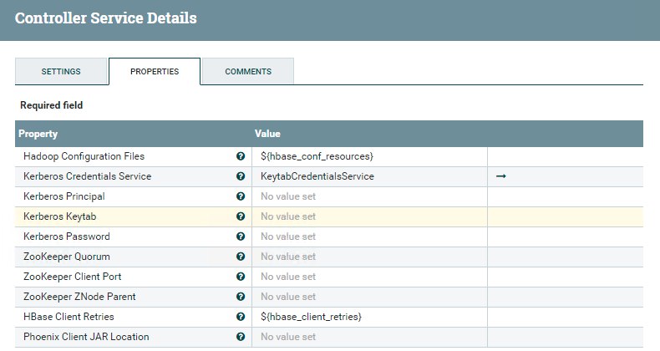Show help for Kerberos Credentials Service
660x351 pixels.
[241, 176]
